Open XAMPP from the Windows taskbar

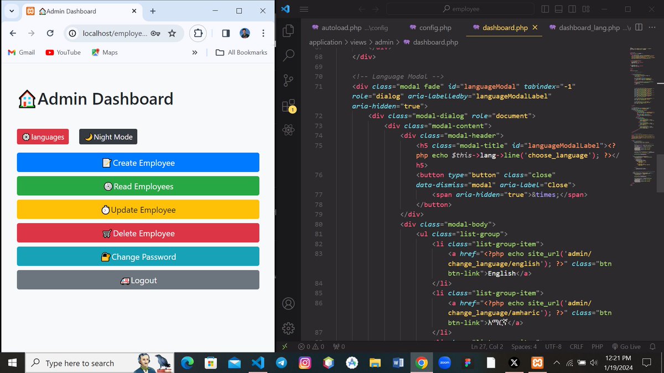coord(537,363)
